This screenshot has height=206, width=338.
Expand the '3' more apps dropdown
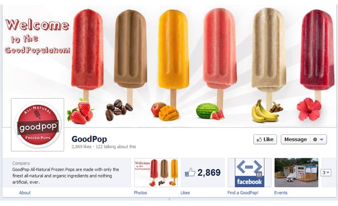tap(326, 173)
